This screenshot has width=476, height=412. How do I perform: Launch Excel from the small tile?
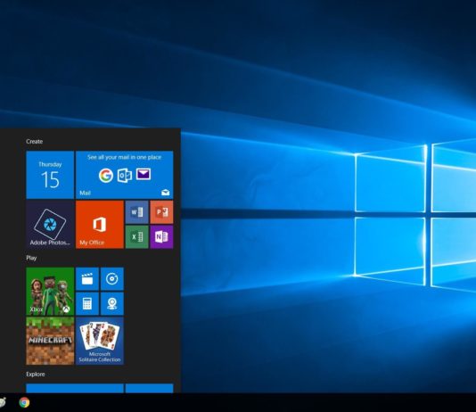click(x=137, y=237)
